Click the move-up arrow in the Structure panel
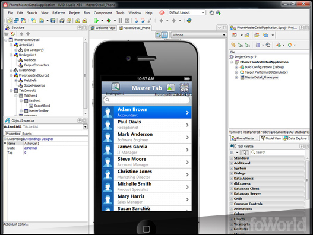The height and width of the screenshot is (235, 313). pos(21,34)
